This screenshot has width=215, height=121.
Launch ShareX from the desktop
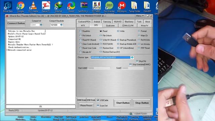[x=71, y=7]
